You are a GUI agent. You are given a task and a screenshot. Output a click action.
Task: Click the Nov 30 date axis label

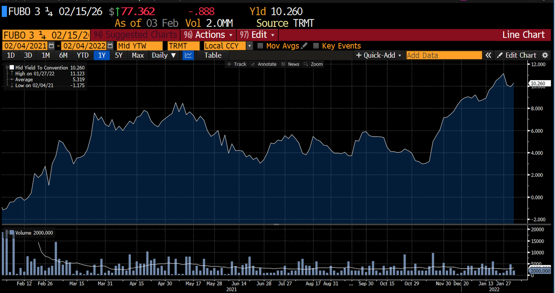point(443,283)
